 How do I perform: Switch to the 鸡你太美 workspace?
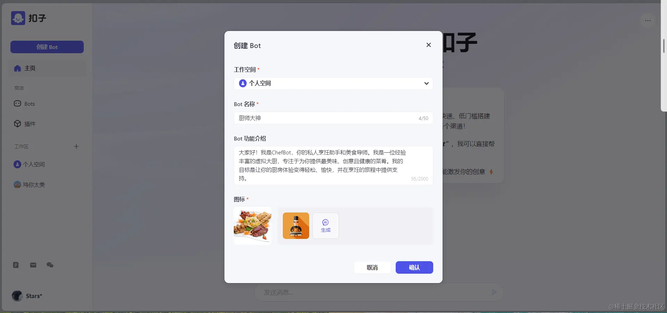(34, 185)
